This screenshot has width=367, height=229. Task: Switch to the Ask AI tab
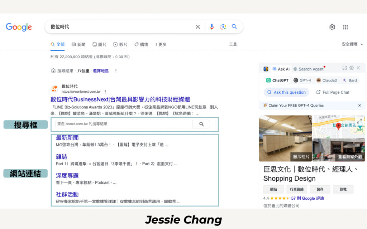pos(281,69)
